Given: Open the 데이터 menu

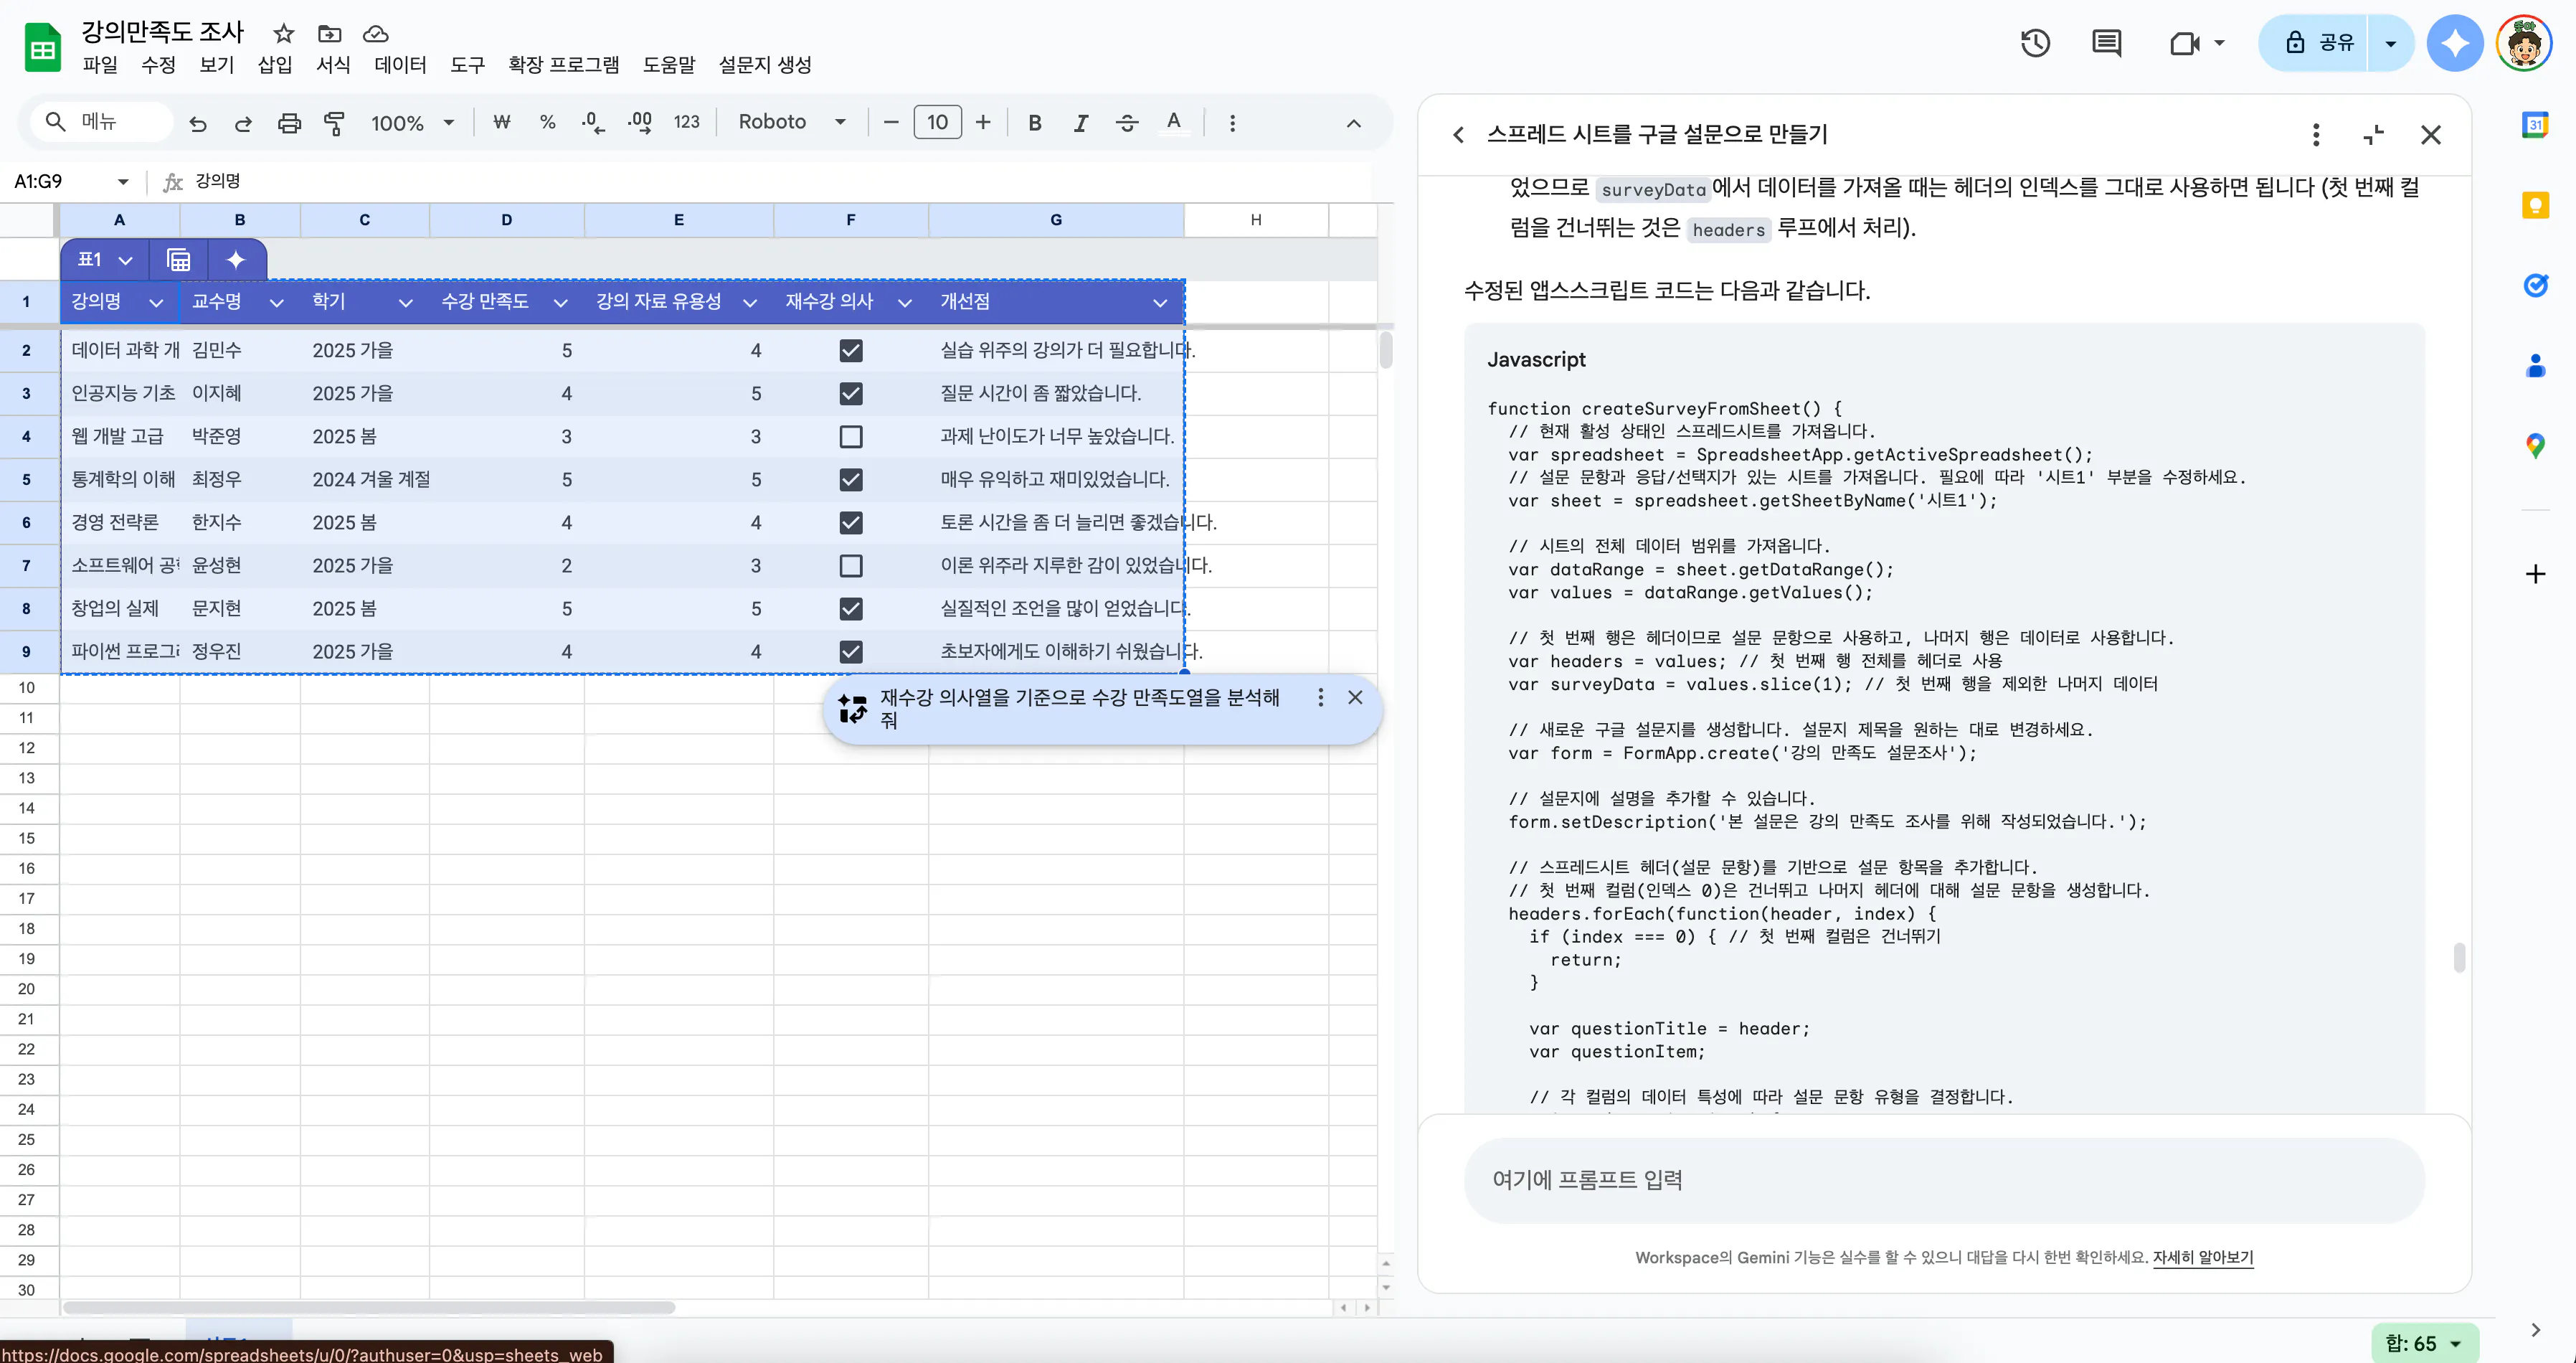Looking at the screenshot, I should coord(400,65).
